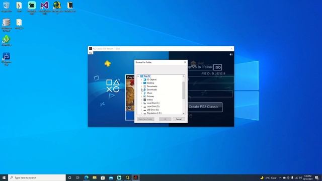Image resolution: width=322 pixels, height=181 pixels.
Task: Open the Windows Start menu
Action: [x=4, y=177]
